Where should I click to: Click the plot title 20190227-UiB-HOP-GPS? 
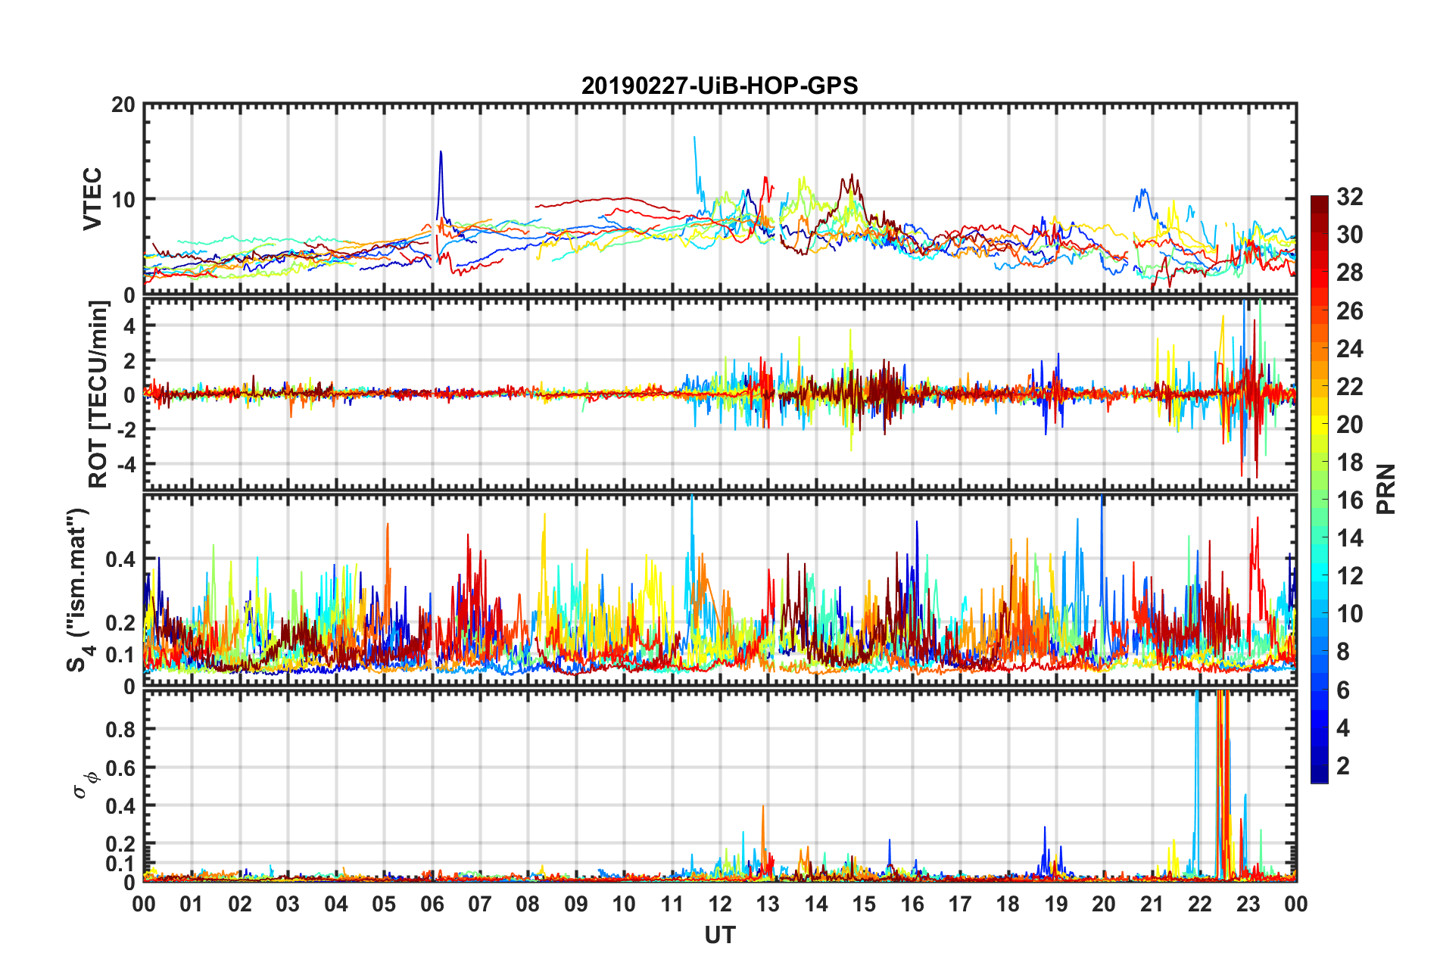tap(719, 86)
